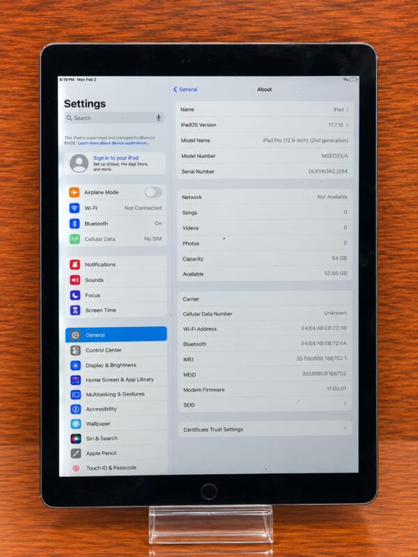This screenshot has height=557, width=418.
Task: Tap the Airplane Mode icon
Action: pyautogui.click(x=75, y=192)
